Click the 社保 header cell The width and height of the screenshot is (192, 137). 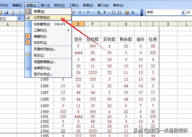tap(153, 39)
